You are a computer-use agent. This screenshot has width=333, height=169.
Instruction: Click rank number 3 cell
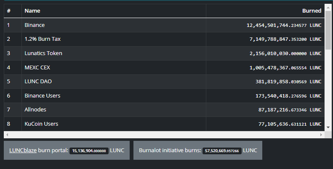point(13,53)
